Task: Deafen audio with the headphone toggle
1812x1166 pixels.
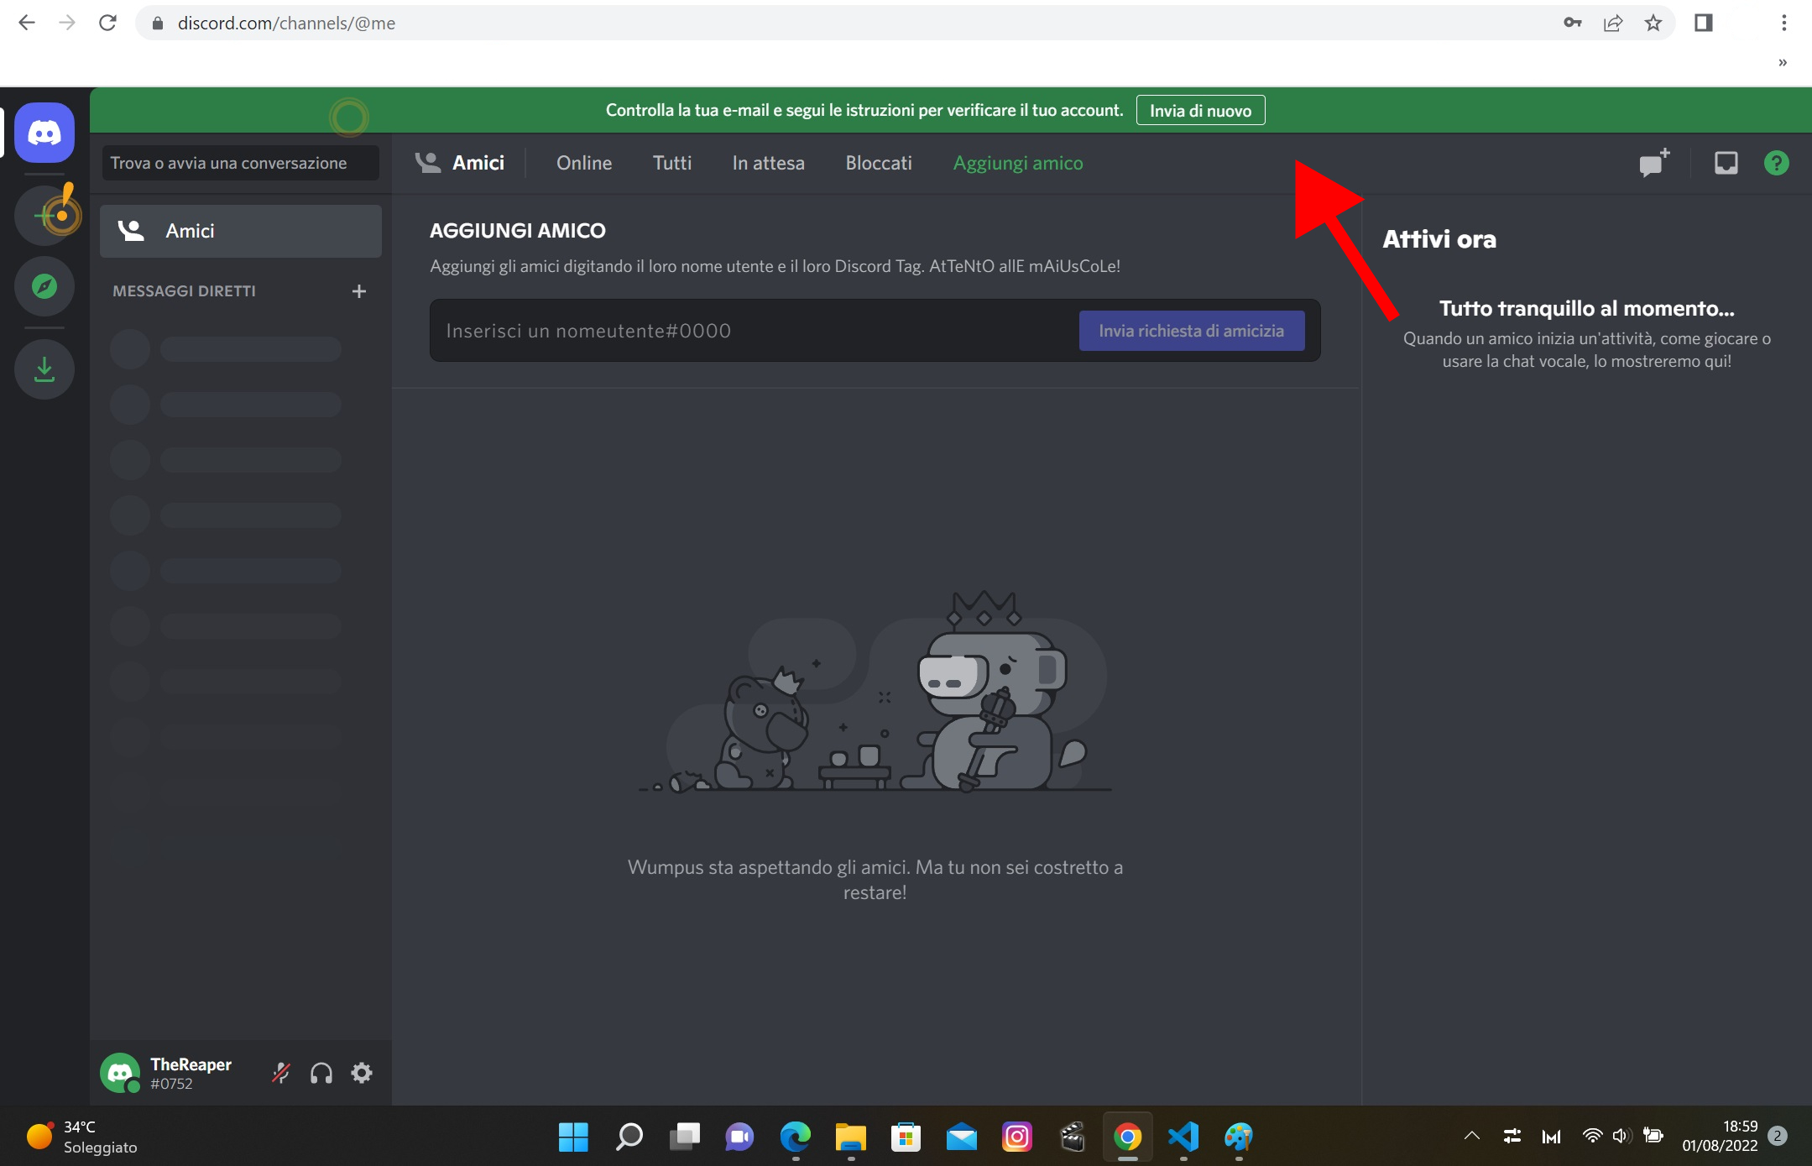Action: click(321, 1073)
